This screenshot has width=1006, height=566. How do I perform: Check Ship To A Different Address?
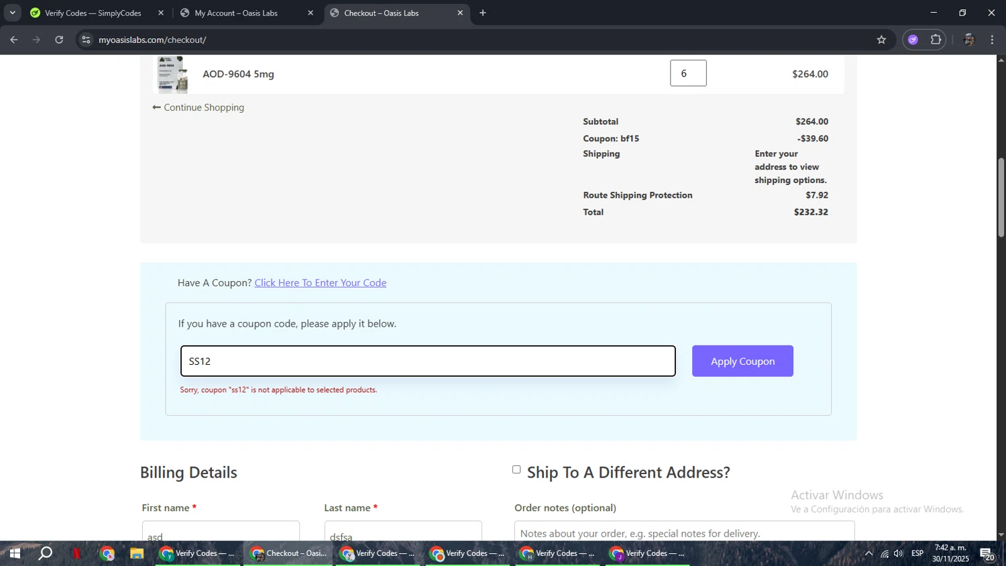pyautogui.click(x=516, y=469)
